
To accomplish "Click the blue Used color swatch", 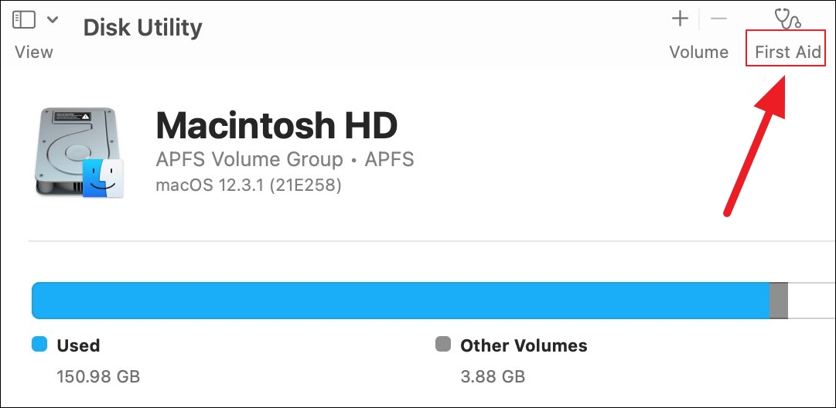I will (x=39, y=345).
